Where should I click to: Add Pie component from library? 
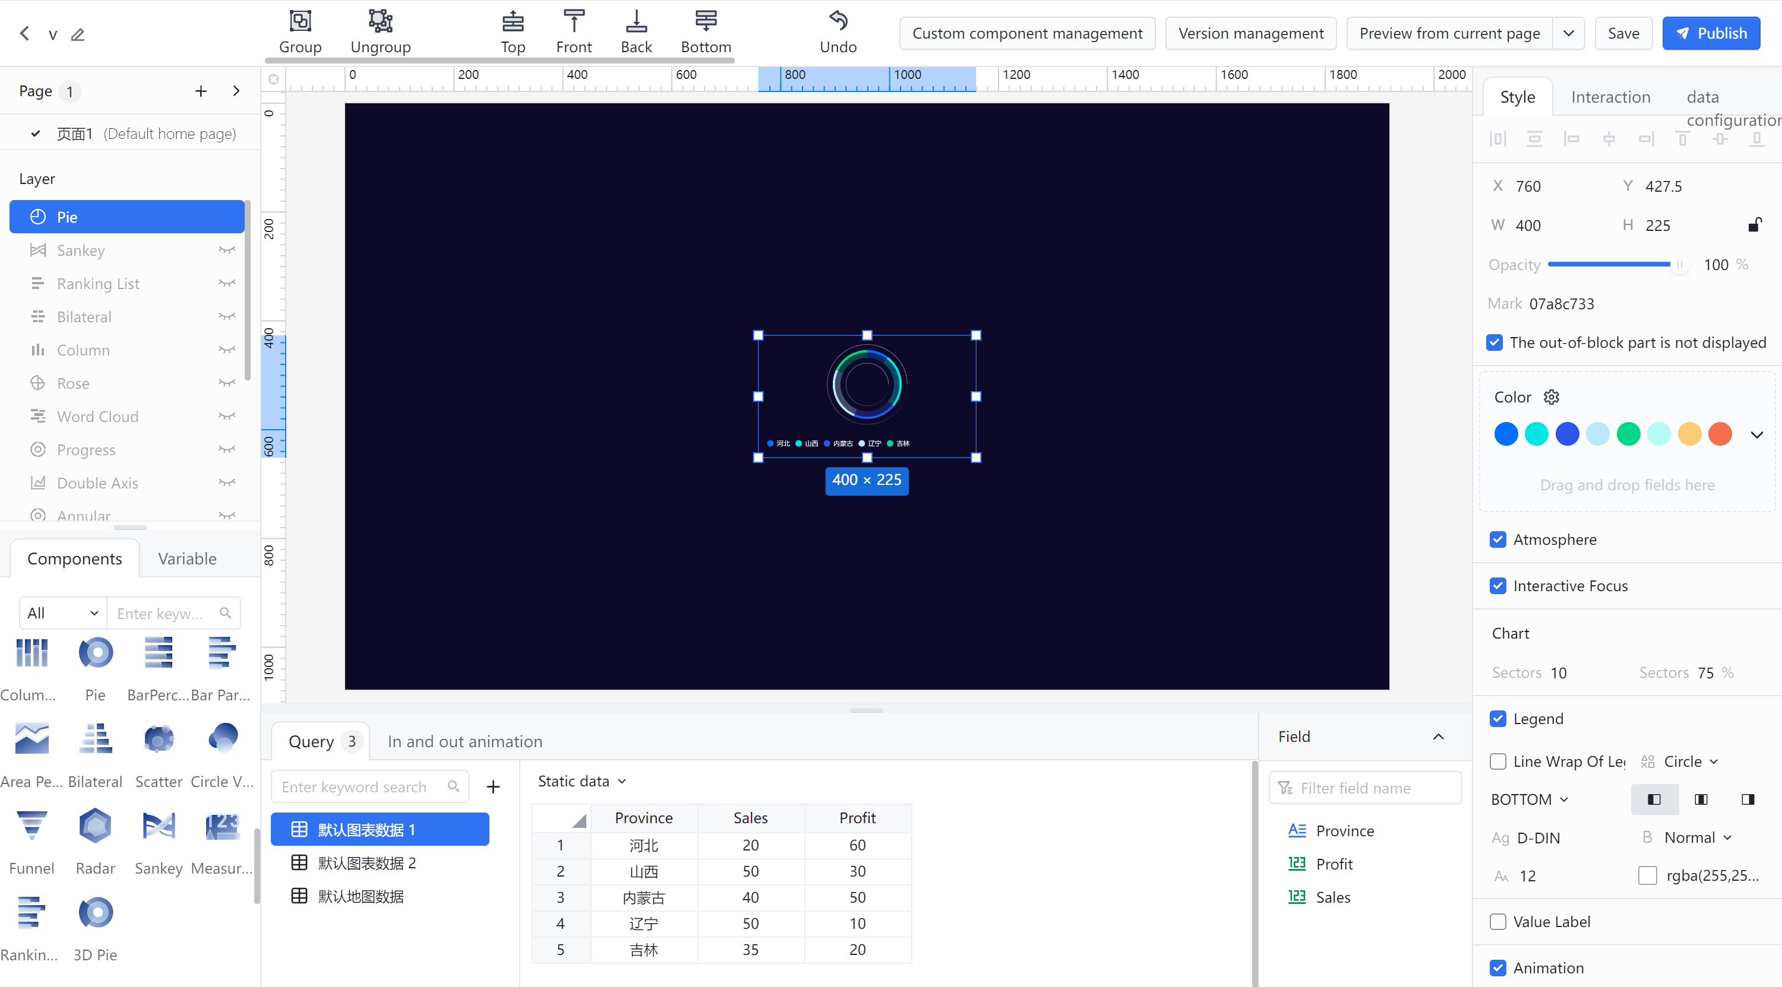pos(96,653)
